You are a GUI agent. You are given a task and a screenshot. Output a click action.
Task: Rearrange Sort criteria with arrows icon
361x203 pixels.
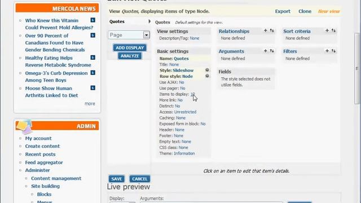click(333, 30)
